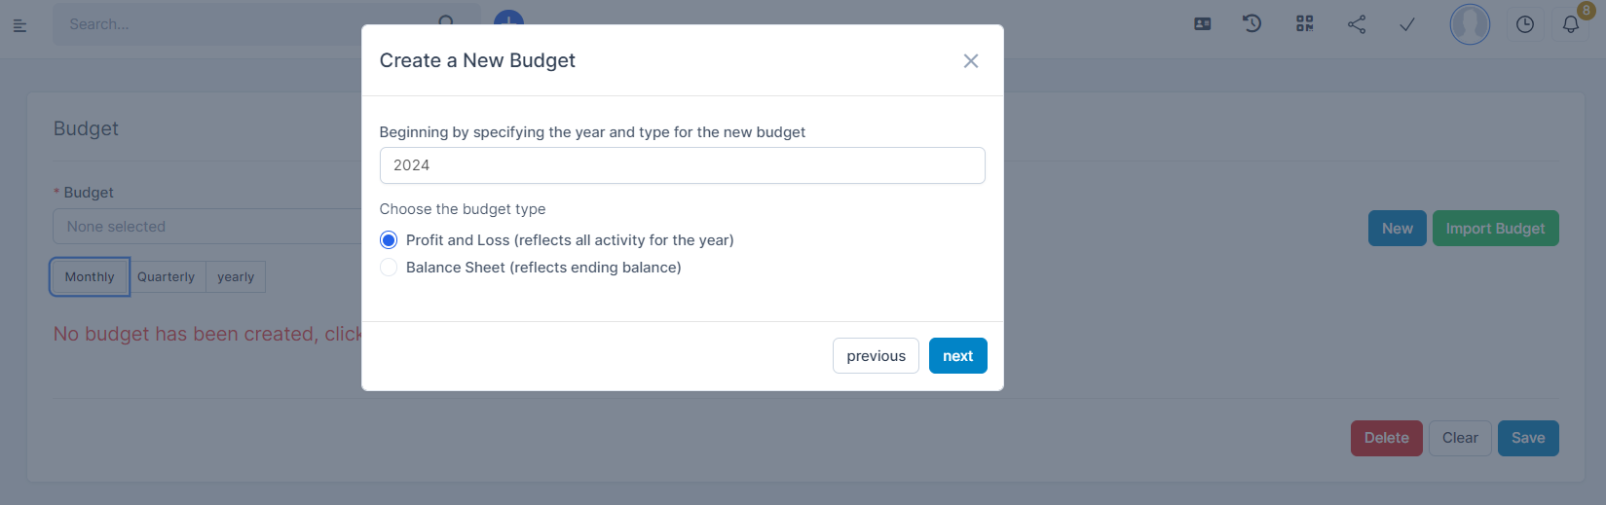Switch to yearly view

(236, 277)
